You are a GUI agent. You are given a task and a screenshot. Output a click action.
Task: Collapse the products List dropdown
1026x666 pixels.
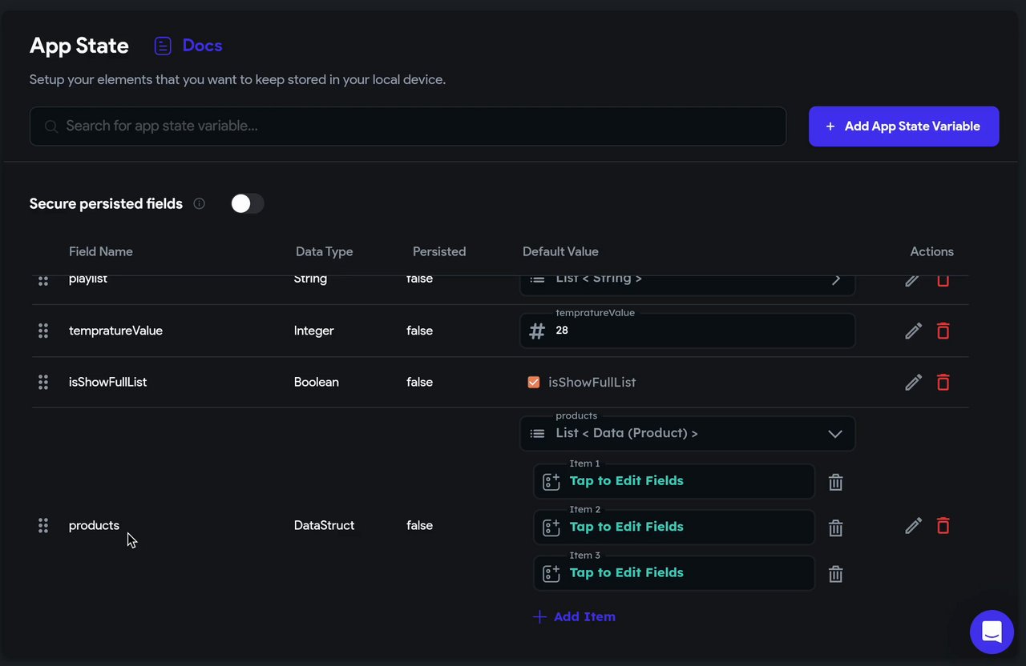tap(834, 433)
